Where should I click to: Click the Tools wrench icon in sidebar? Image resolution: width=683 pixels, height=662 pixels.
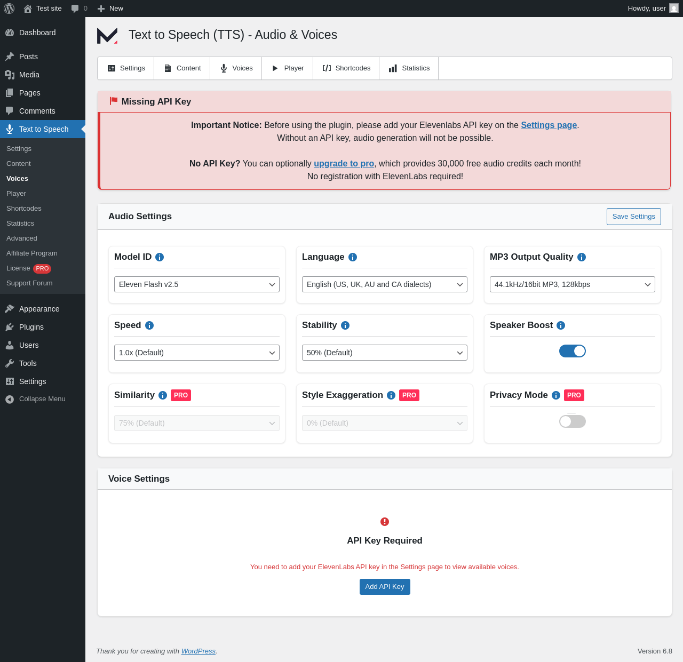click(x=10, y=363)
